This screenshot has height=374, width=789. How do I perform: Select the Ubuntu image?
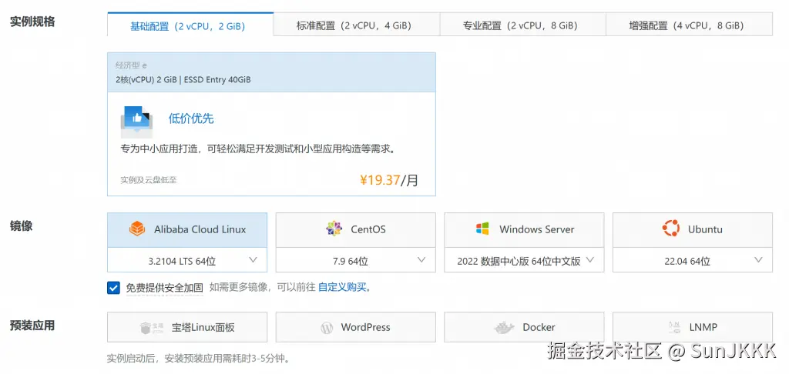[693, 230]
